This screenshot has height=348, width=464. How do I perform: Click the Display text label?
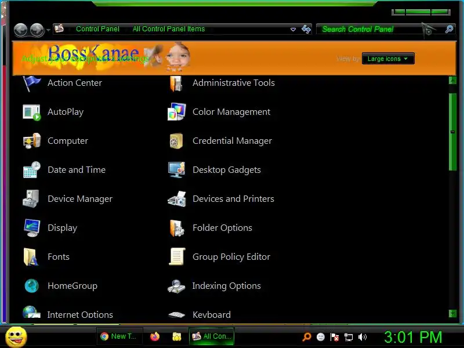pos(63,228)
